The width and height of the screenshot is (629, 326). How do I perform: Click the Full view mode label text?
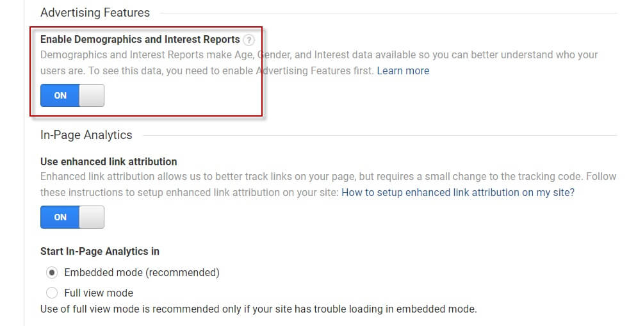[99, 293]
